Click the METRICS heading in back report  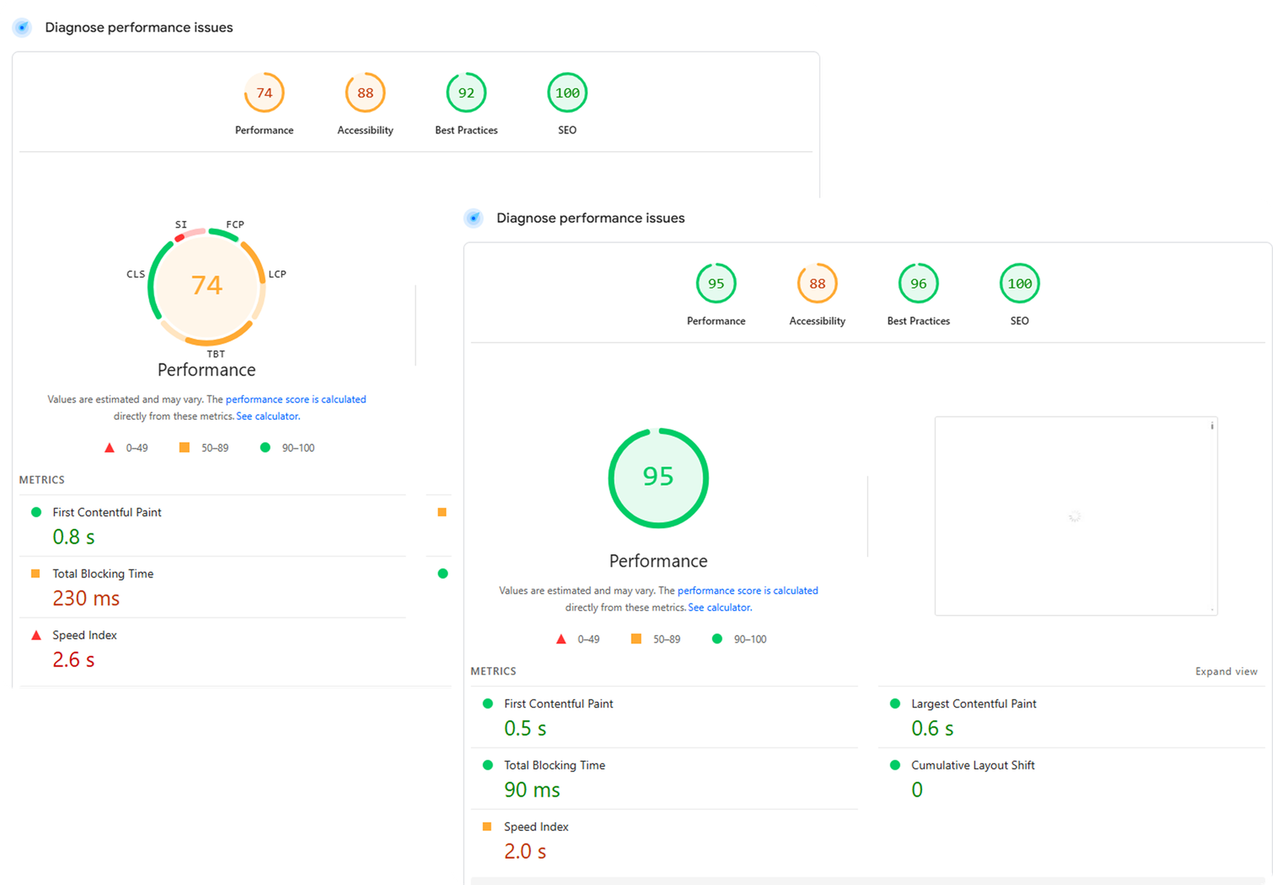point(41,479)
